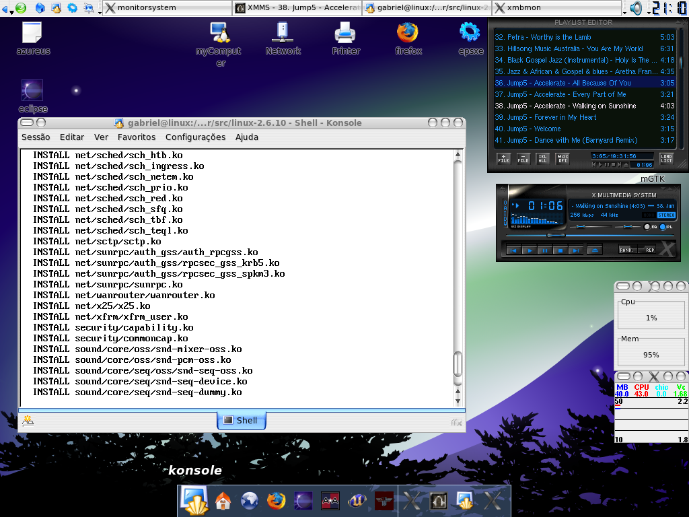Viewport: 689px width, 517px height.
Task: Click the +FILE button in the playlist editor
Action: pos(503,159)
